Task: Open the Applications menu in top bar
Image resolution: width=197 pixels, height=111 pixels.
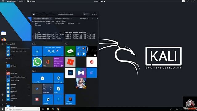Action: click(11, 1)
